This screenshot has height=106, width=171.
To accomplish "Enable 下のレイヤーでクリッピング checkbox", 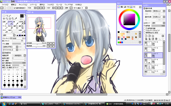I will pos(145,31).
